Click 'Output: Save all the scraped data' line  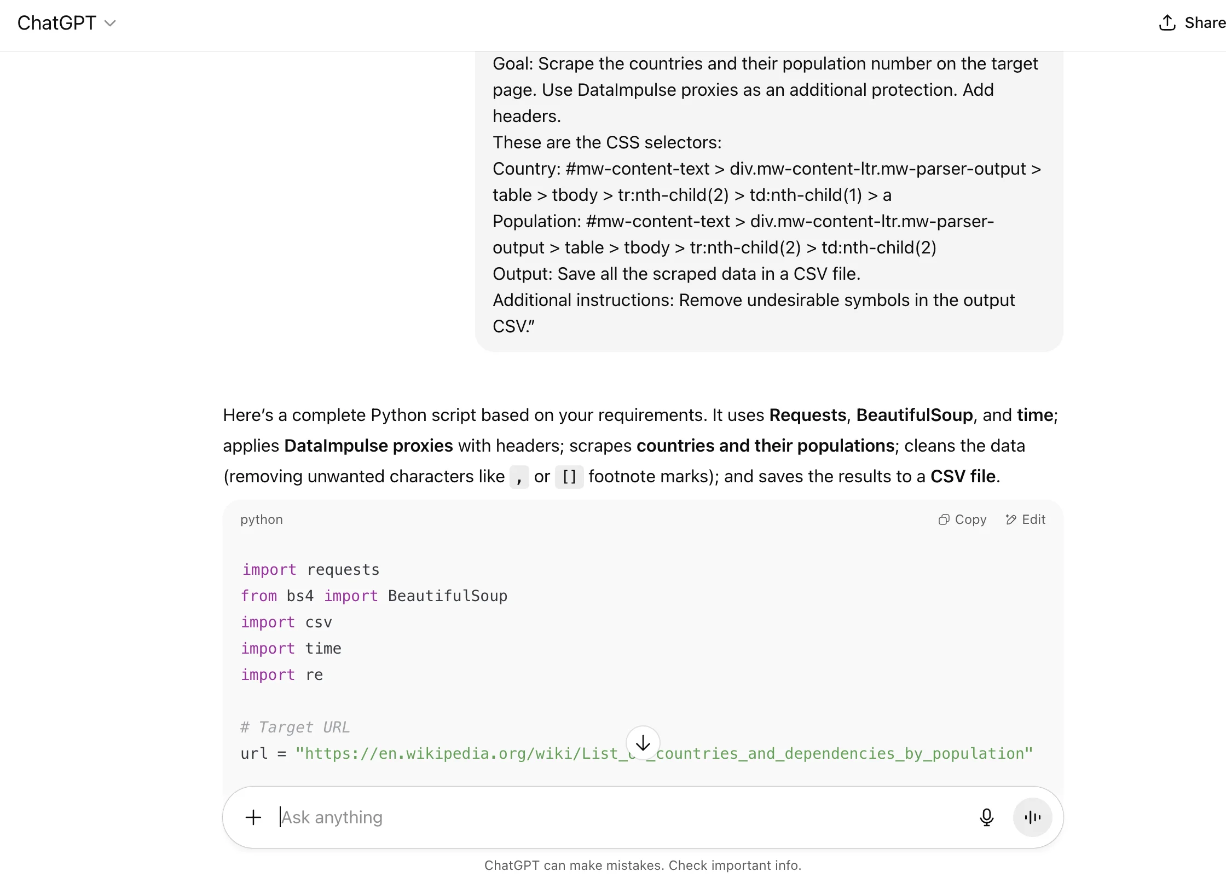point(676,274)
